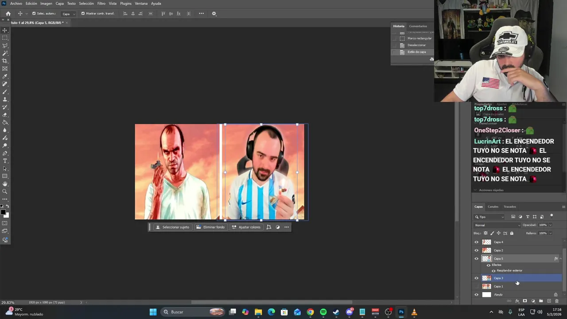Open the options bar settings gear
Image resolution: width=567 pixels, height=319 pixels.
(x=214, y=14)
